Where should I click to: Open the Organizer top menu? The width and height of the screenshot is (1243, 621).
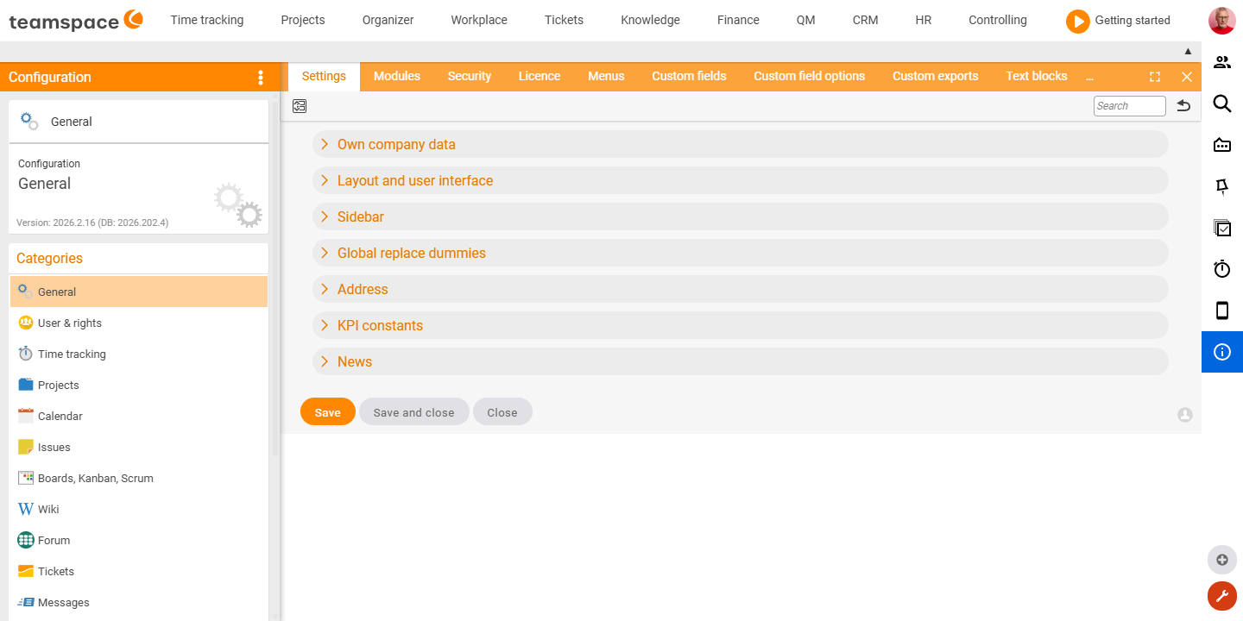point(388,20)
